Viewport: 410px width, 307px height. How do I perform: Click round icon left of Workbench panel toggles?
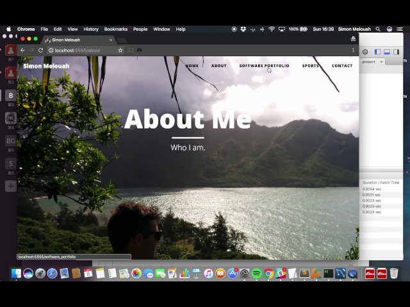(365, 52)
